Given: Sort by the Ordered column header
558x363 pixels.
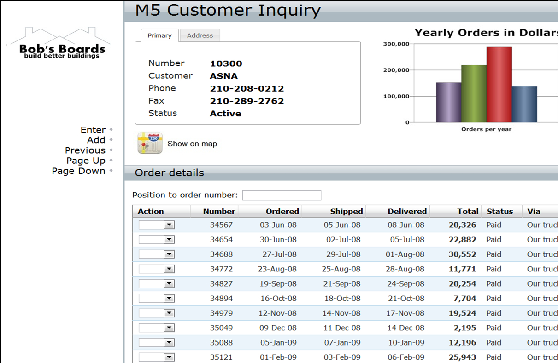Looking at the screenshot, I should click(282, 212).
